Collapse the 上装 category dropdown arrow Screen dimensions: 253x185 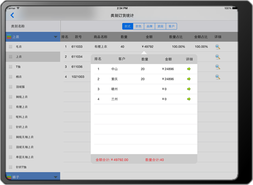55,37
